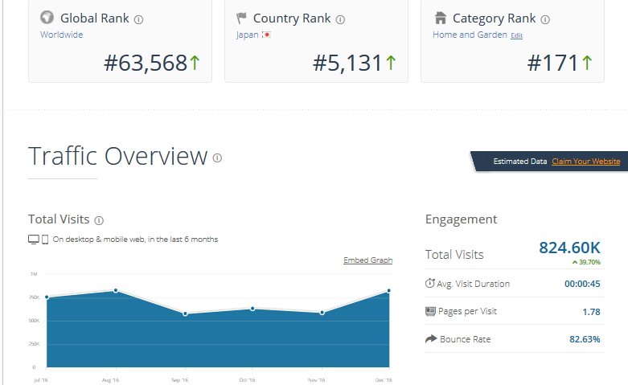Edit the Home and Garden category

[x=516, y=36]
